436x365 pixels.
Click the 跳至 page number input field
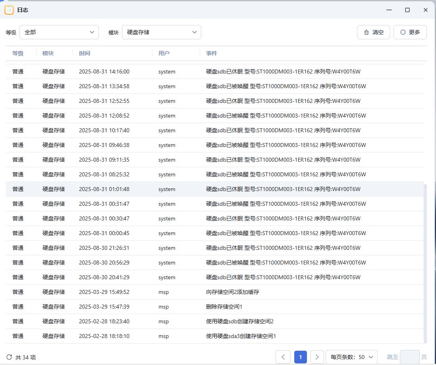point(409,357)
